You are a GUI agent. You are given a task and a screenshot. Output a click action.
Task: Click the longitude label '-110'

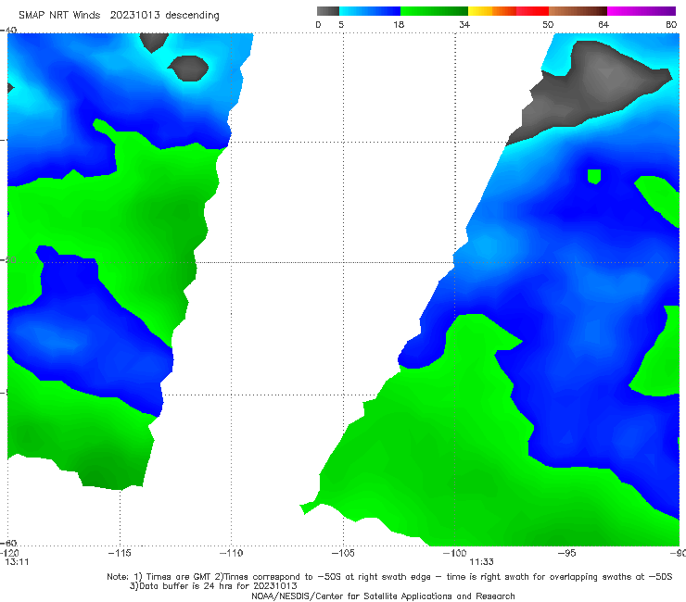click(231, 553)
